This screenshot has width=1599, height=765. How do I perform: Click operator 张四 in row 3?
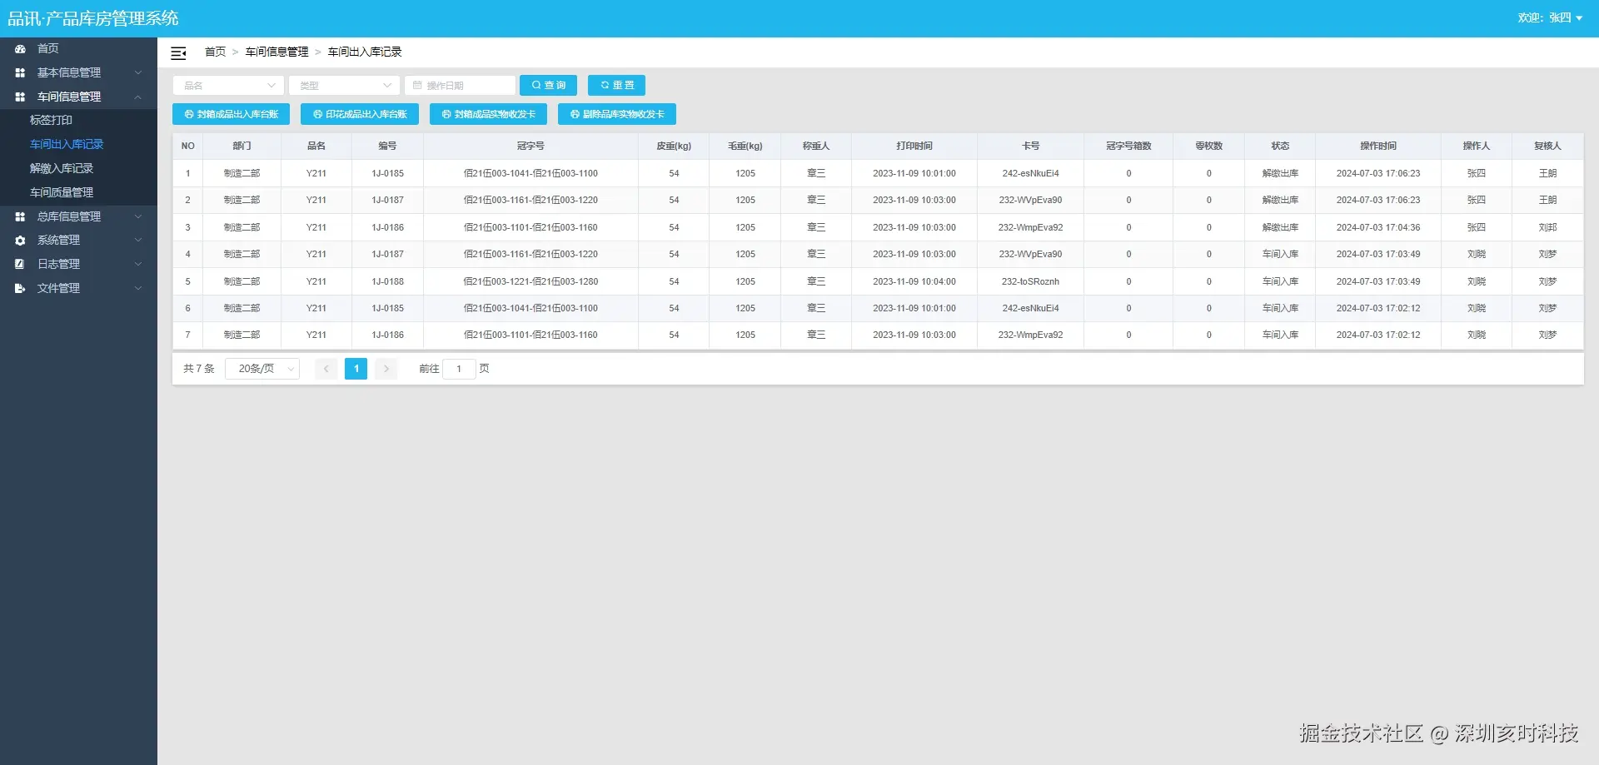1476,228
